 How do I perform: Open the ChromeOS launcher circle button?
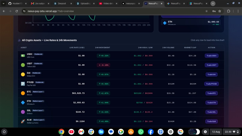coord(4,132)
